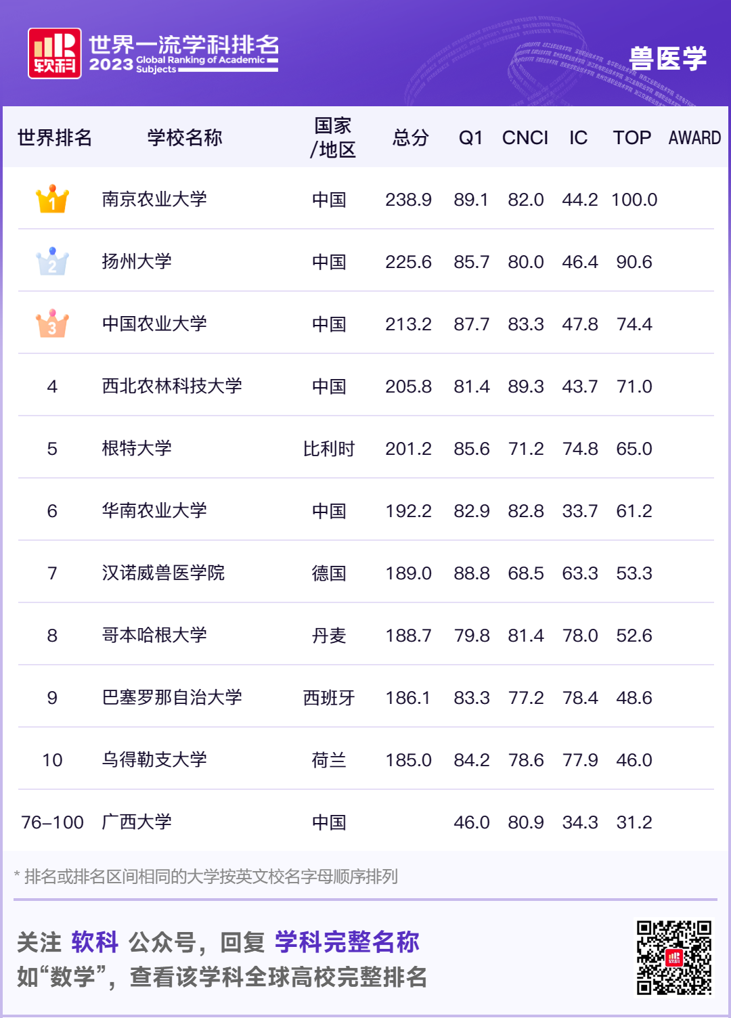Image resolution: width=731 pixels, height=1018 pixels.
Task: Click the 学校名称 column header
Action: point(184,137)
